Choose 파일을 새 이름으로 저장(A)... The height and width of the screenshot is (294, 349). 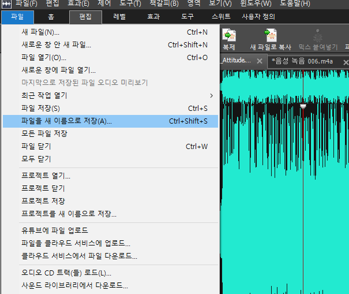point(110,121)
